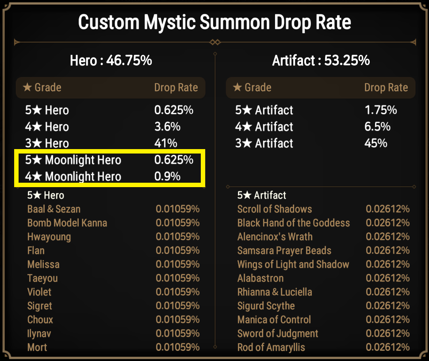Click the 5★ Hero grade row
Screen dimensions: 429x361
click(x=109, y=110)
